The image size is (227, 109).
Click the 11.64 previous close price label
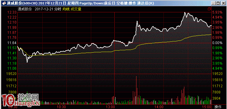(x=12, y=43)
